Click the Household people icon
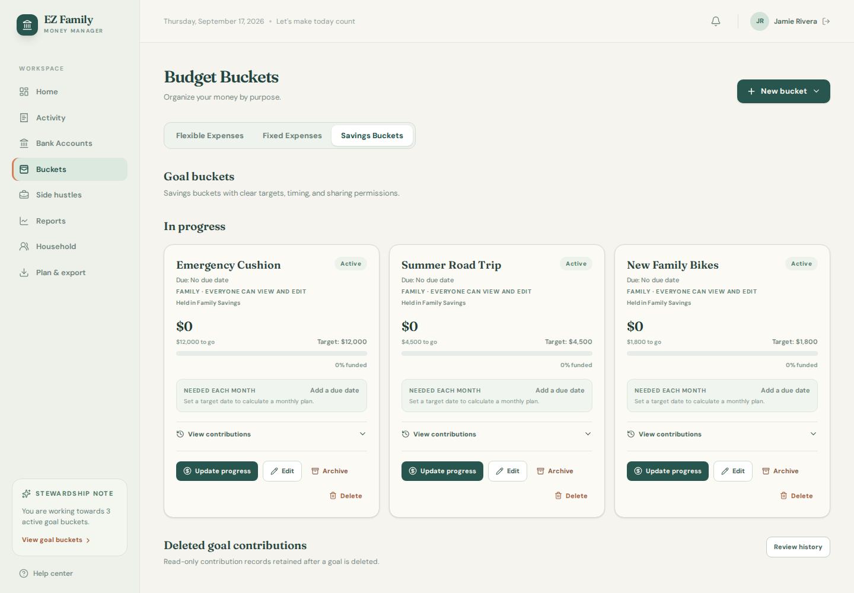The width and height of the screenshot is (854, 593). click(24, 246)
